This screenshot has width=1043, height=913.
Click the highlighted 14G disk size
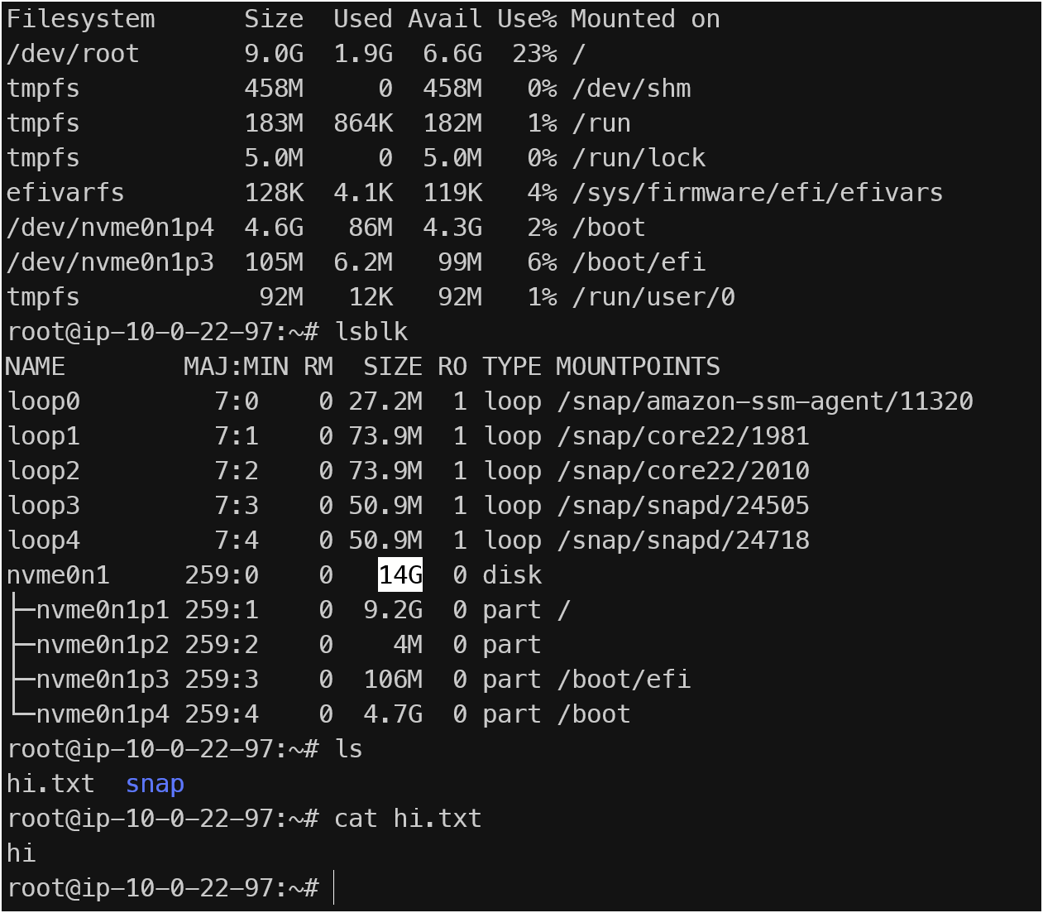pos(400,574)
